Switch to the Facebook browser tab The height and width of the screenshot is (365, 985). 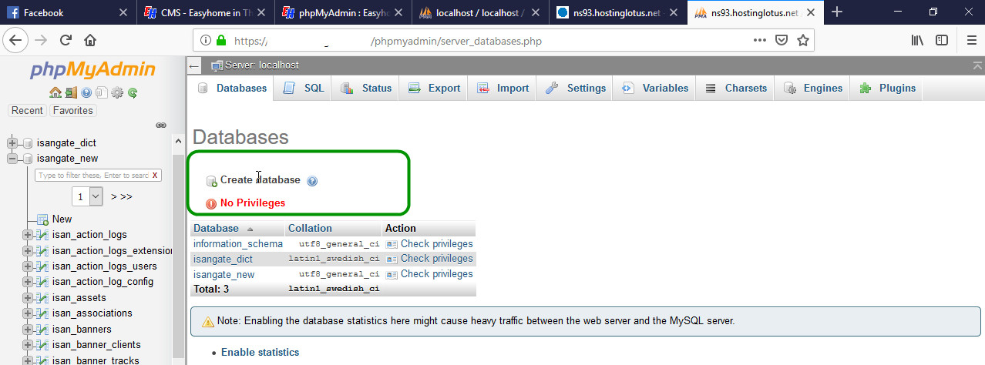(68, 12)
